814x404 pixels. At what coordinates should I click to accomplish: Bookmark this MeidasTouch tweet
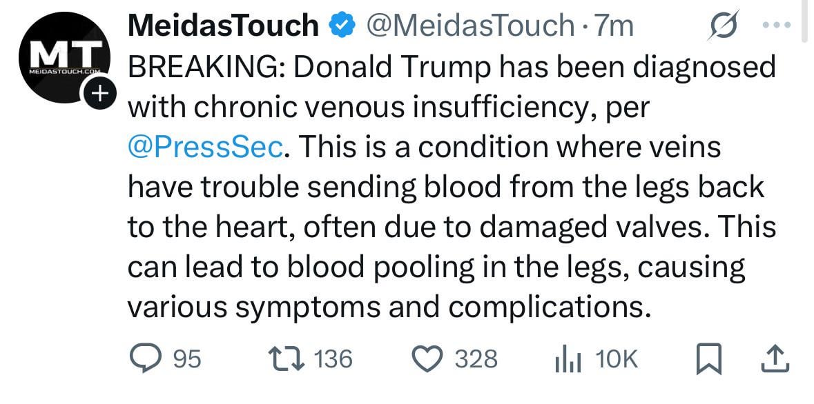click(708, 359)
